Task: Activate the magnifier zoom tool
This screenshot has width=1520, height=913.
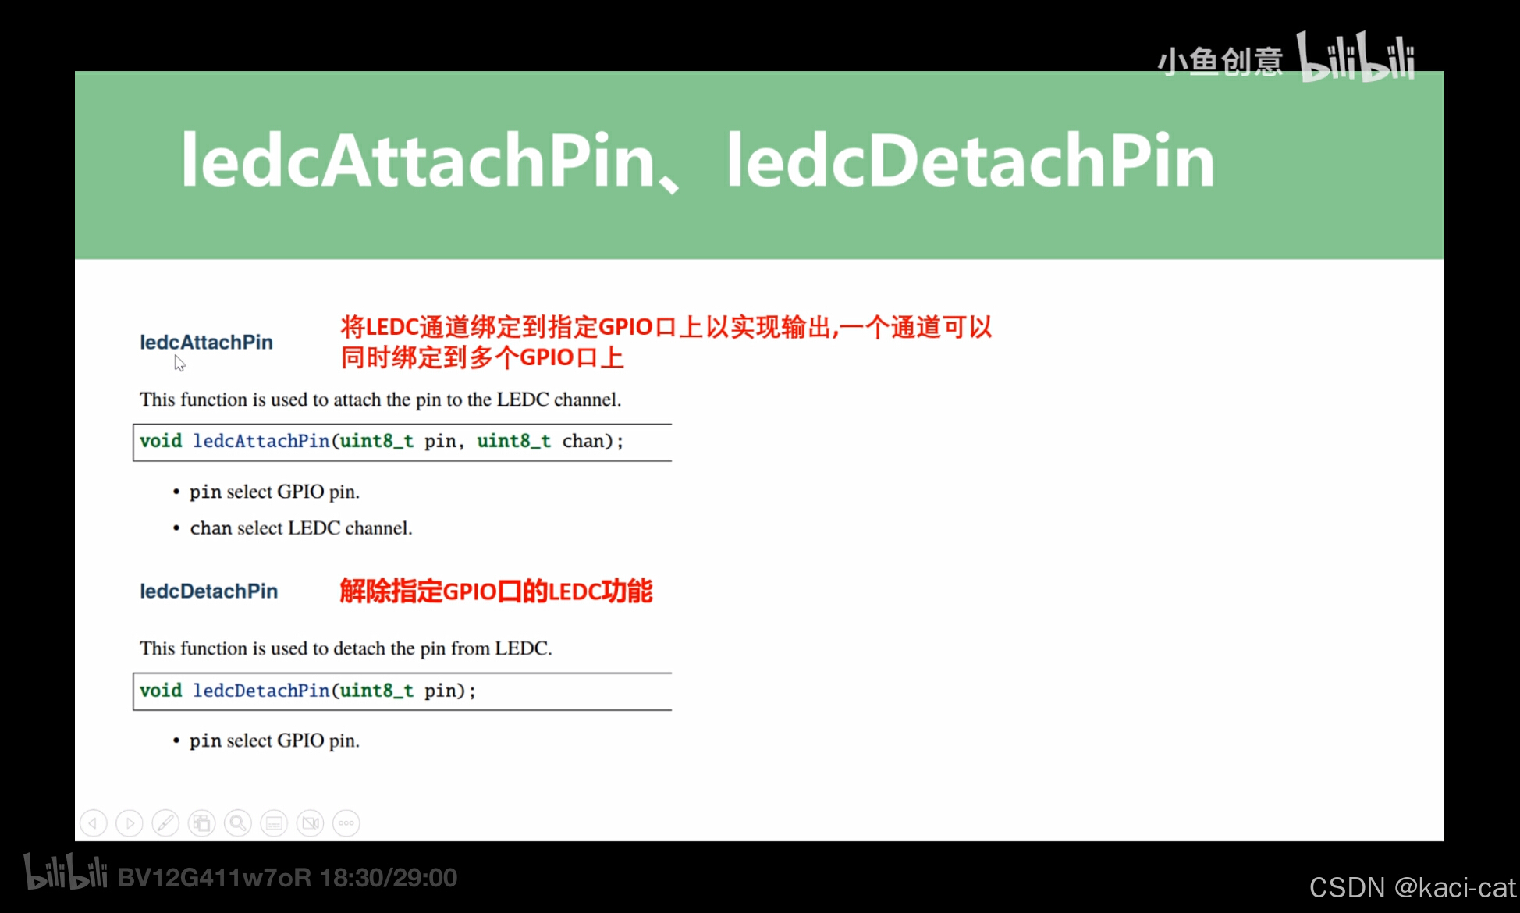Action: point(237,822)
